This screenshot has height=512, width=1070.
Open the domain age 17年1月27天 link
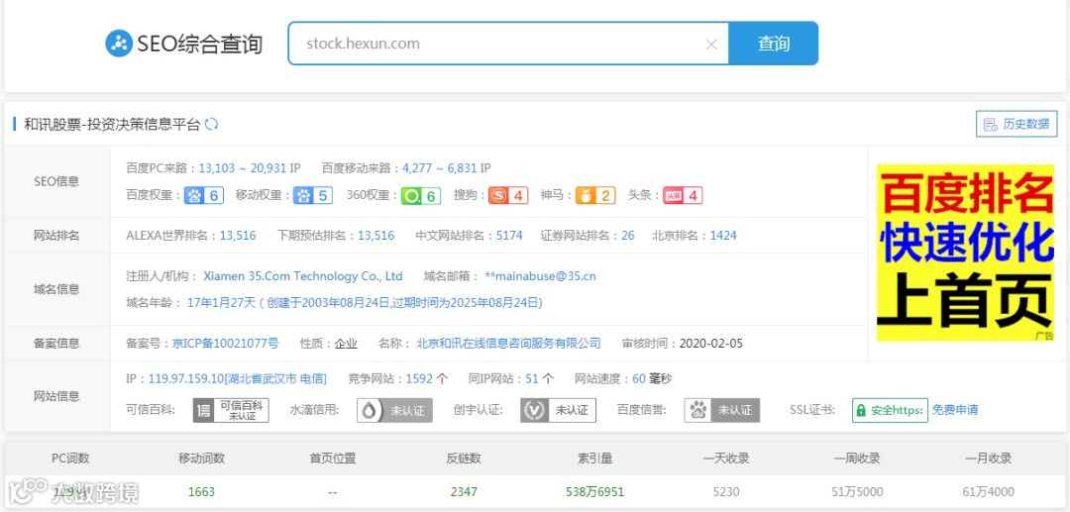click(365, 302)
